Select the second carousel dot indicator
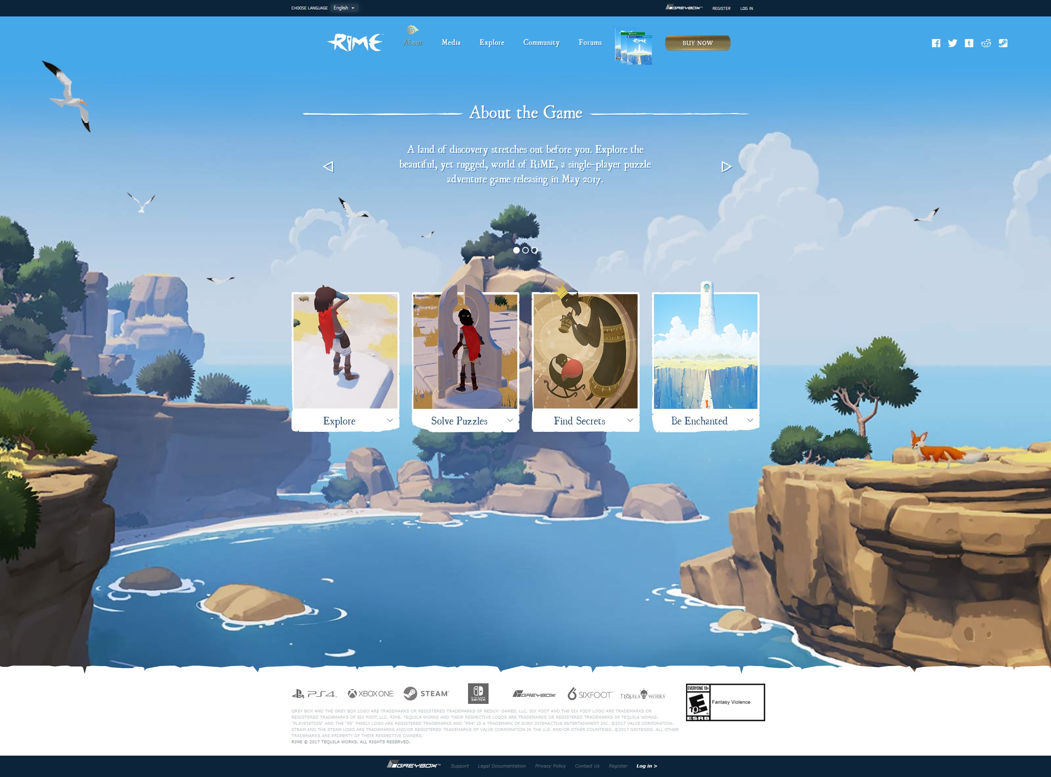Image resolution: width=1051 pixels, height=777 pixels. [x=525, y=250]
